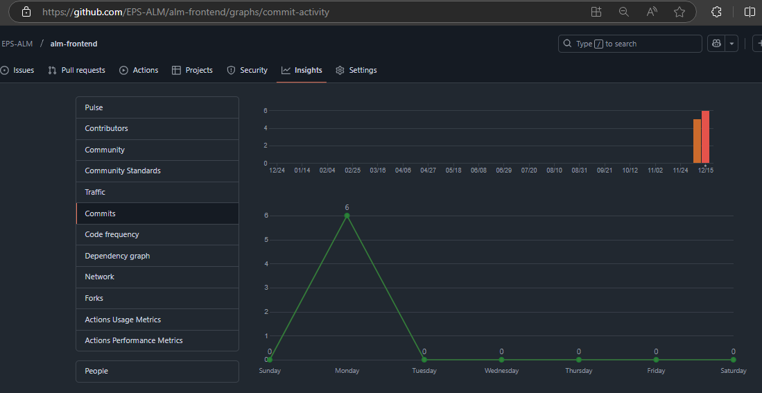Click the zoom out magnifier icon

[624, 12]
